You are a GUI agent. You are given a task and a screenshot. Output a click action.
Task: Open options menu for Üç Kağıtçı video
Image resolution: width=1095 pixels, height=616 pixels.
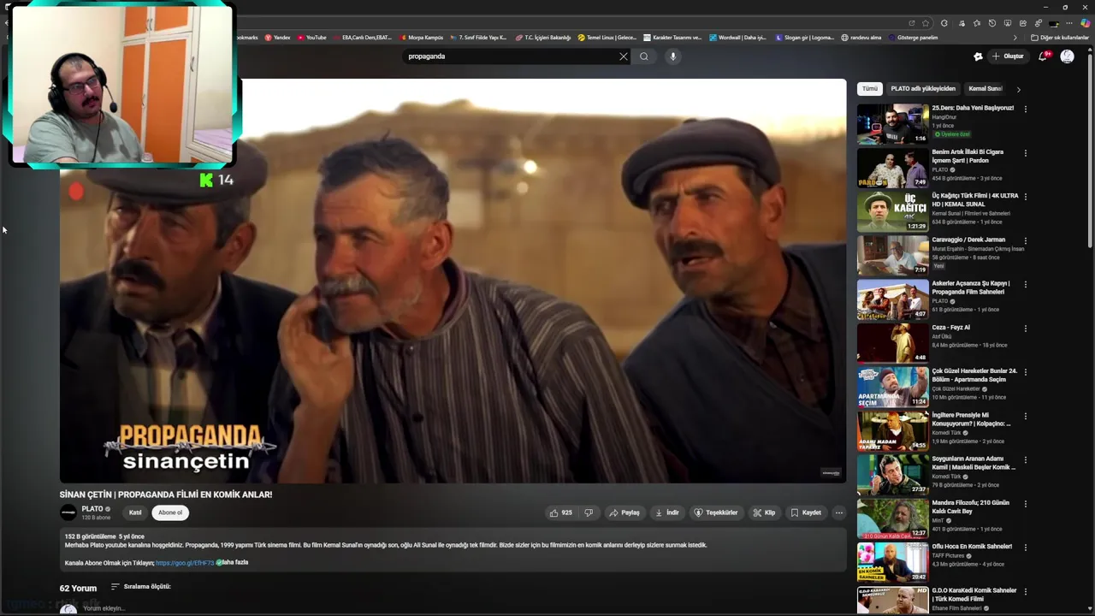tap(1025, 197)
